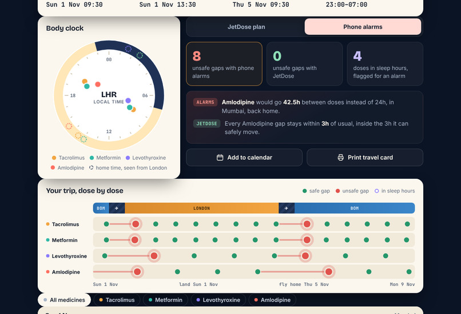Viewport: 461px width, 314px height.
Task: Open the 4 doses in sleep hours card
Action: 385,64
